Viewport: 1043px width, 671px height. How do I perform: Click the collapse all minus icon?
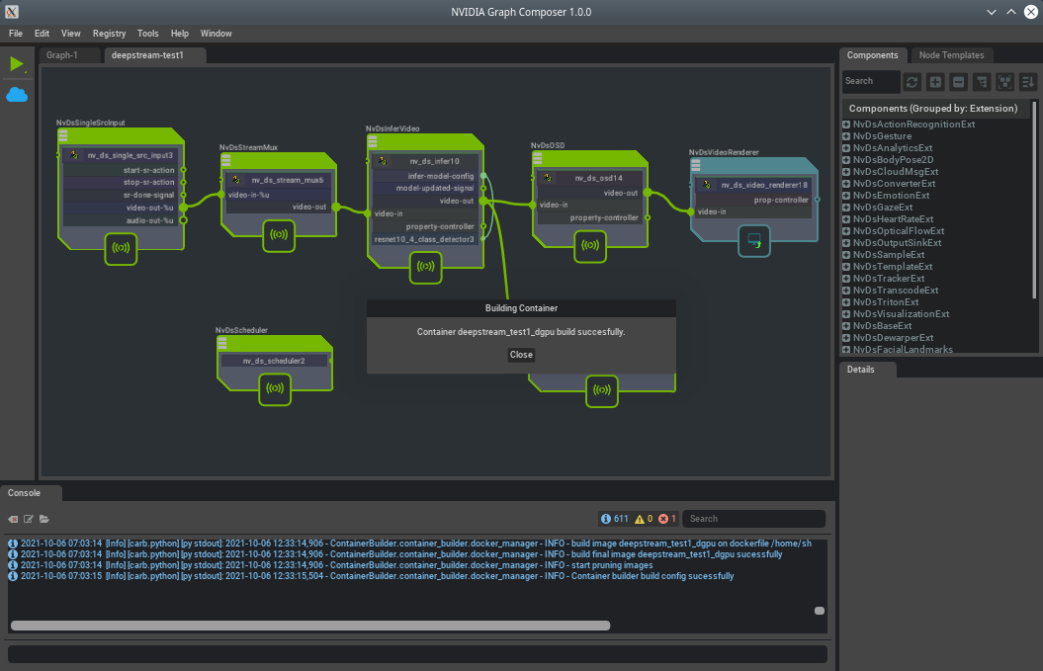pos(958,81)
